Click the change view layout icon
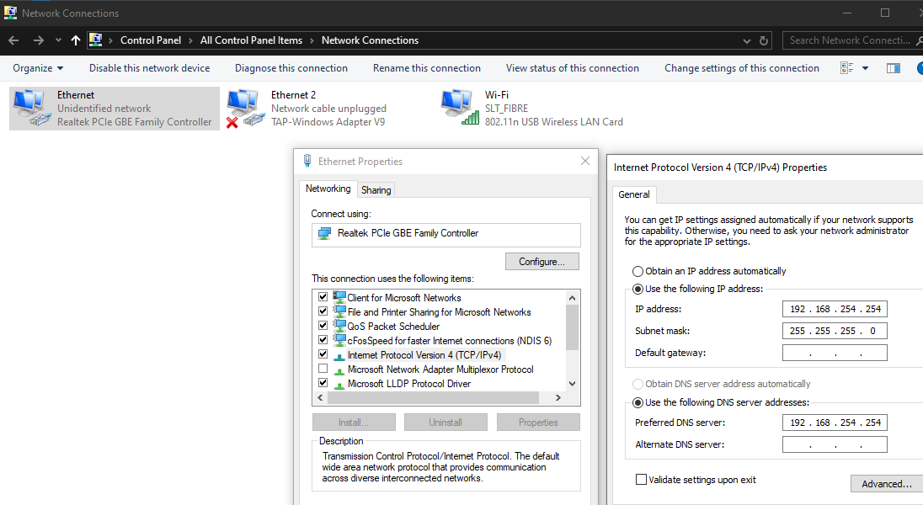 click(x=847, y=68)
